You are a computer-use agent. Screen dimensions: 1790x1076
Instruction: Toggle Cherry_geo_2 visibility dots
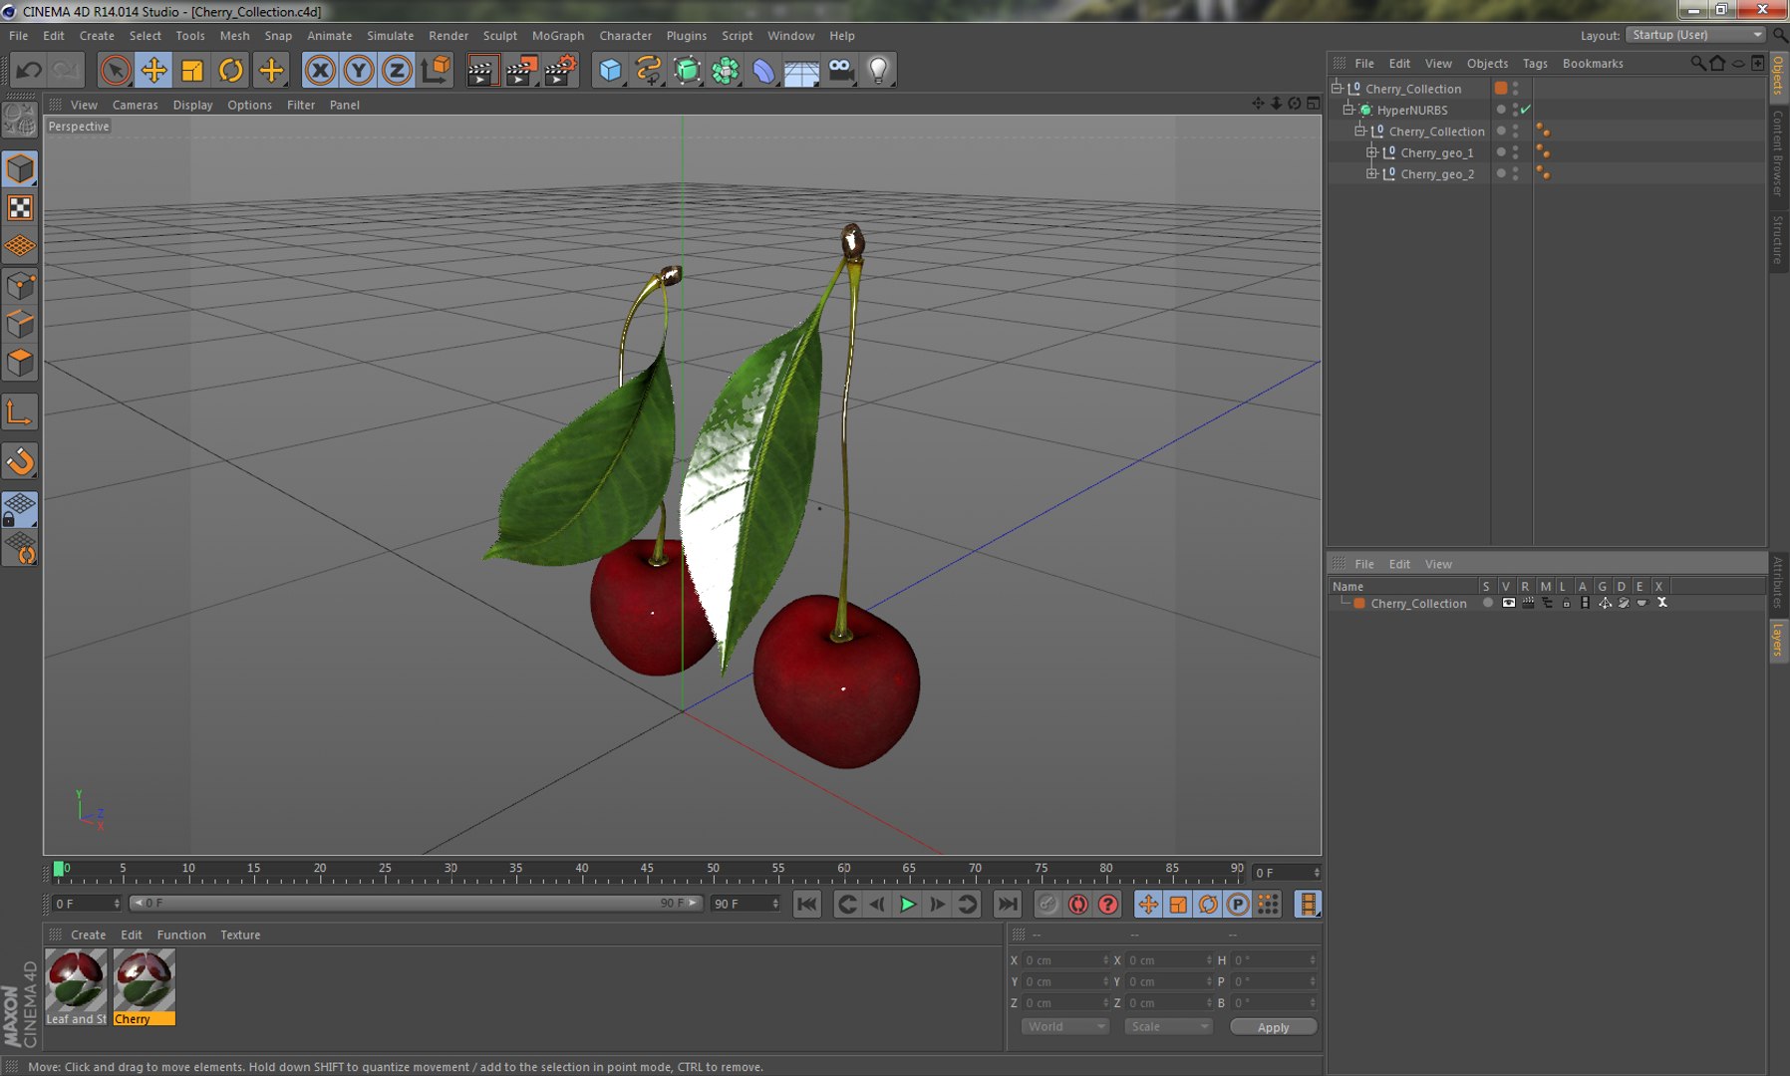[x=1516, y=173]
